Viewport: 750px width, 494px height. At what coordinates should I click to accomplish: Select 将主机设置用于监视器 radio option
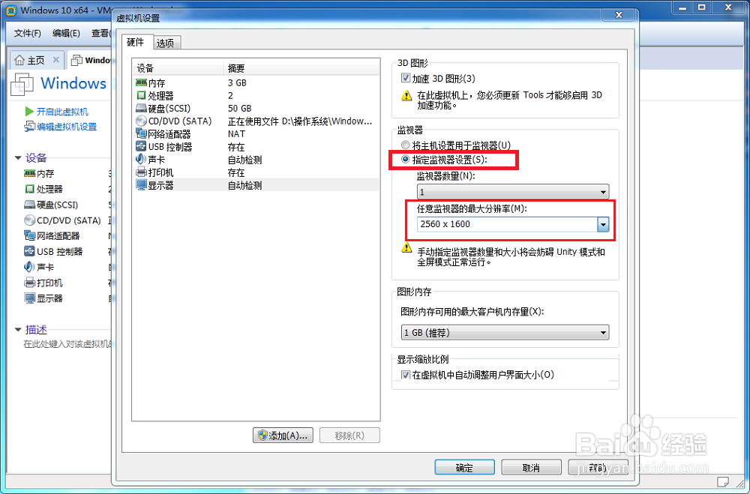click(x=406, y=145)
